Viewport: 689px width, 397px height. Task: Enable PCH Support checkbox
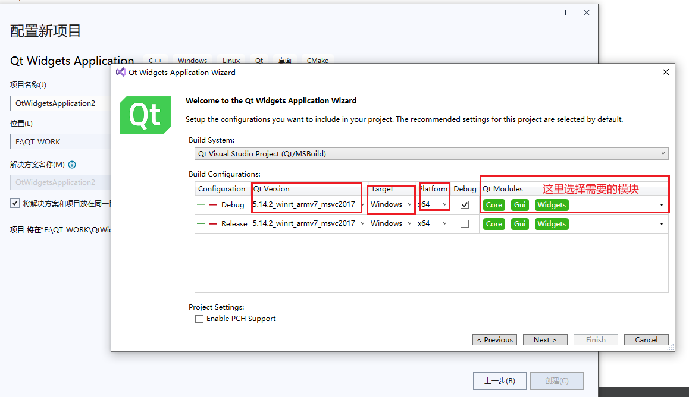pos(199,319)
